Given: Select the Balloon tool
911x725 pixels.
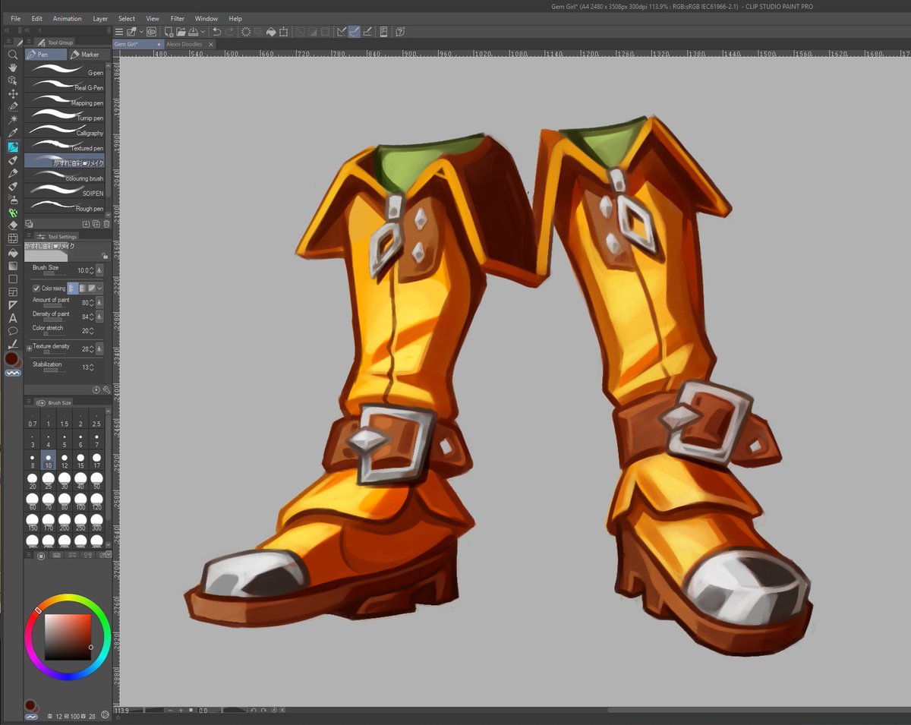Looking at the screenshot, I should 13,331.
